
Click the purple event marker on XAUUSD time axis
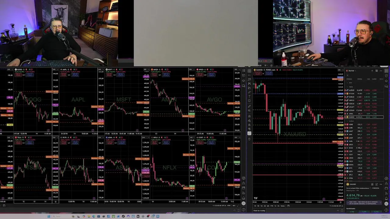click(x=324, y=199)
